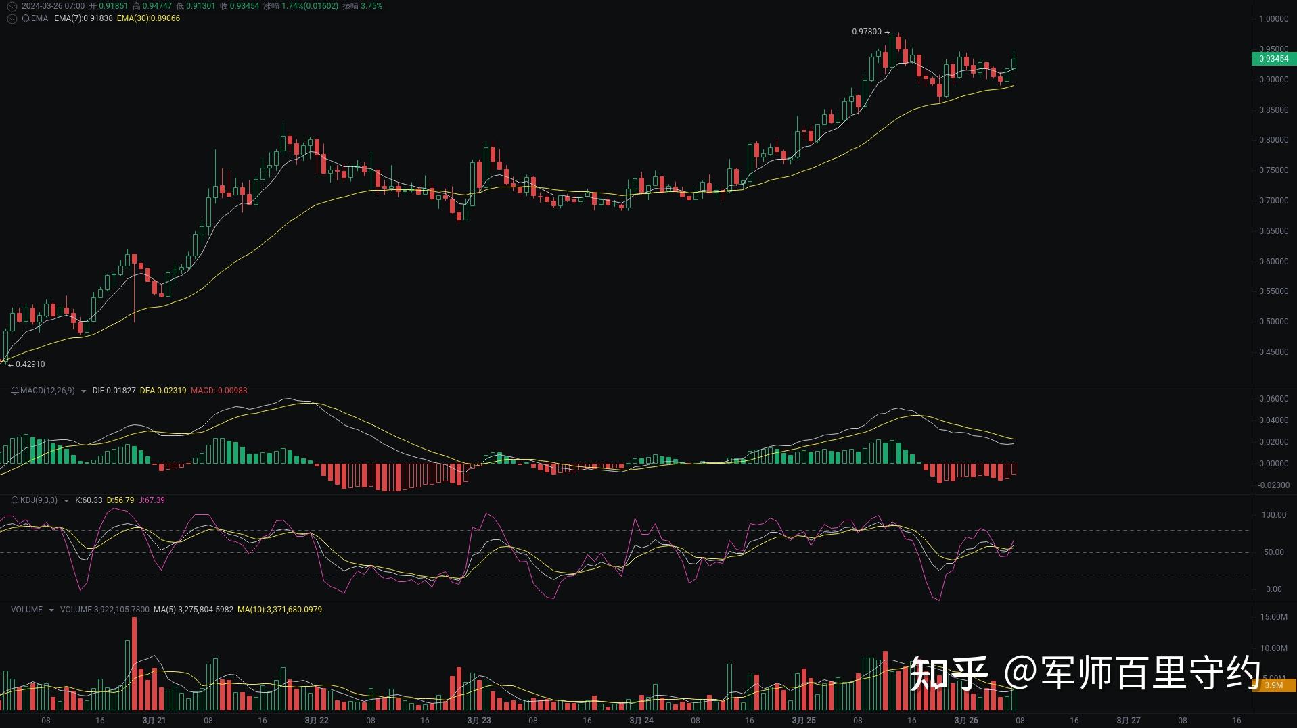The image size is (1297, 728).
Task: Click the 3月 25 date label
Action: pyautogui.click(x=804, y=721)
